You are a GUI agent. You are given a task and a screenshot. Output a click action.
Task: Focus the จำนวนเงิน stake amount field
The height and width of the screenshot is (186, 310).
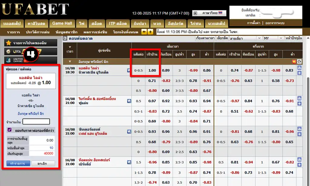click(36, 121)
